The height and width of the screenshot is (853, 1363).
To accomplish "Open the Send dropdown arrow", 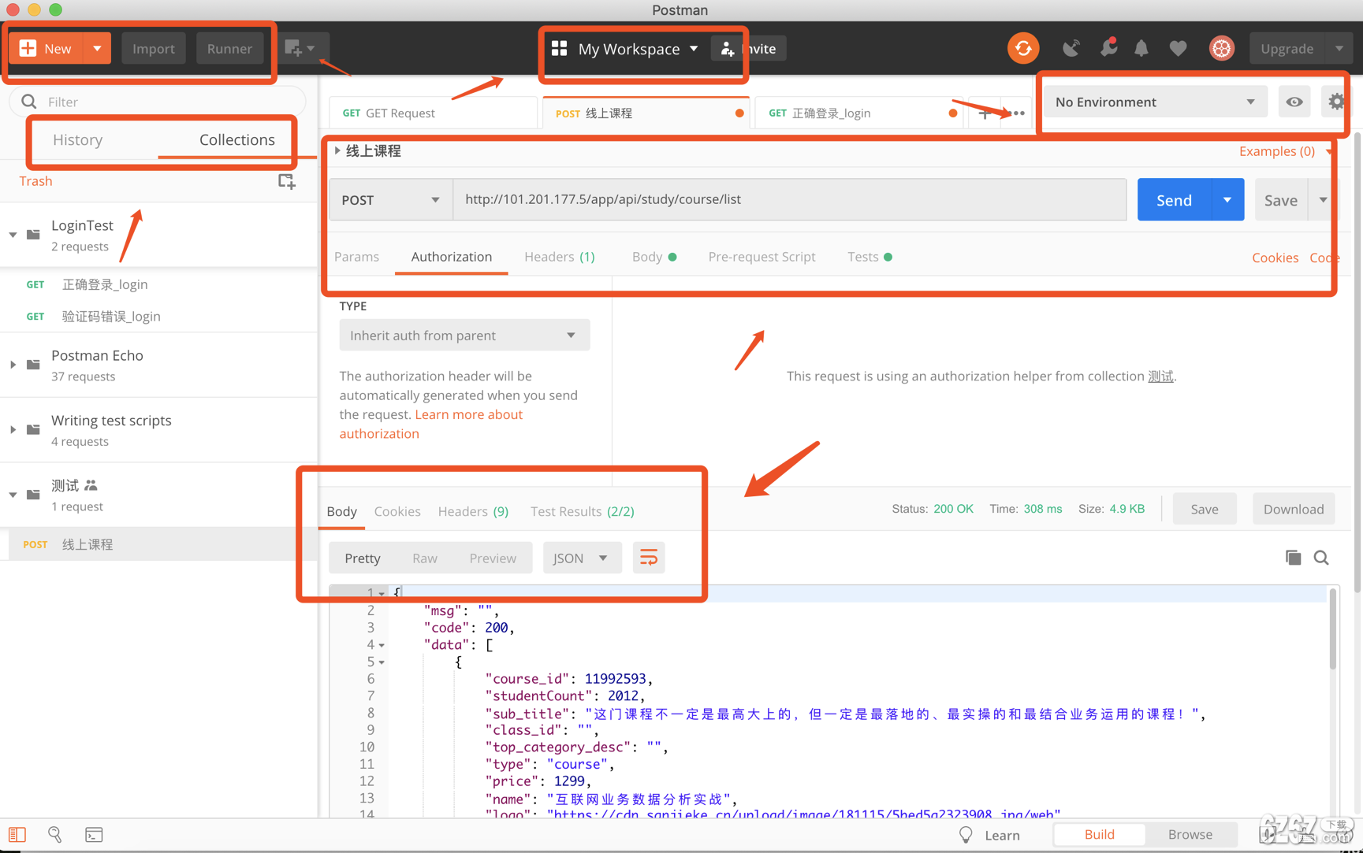I will (1227, 200).
